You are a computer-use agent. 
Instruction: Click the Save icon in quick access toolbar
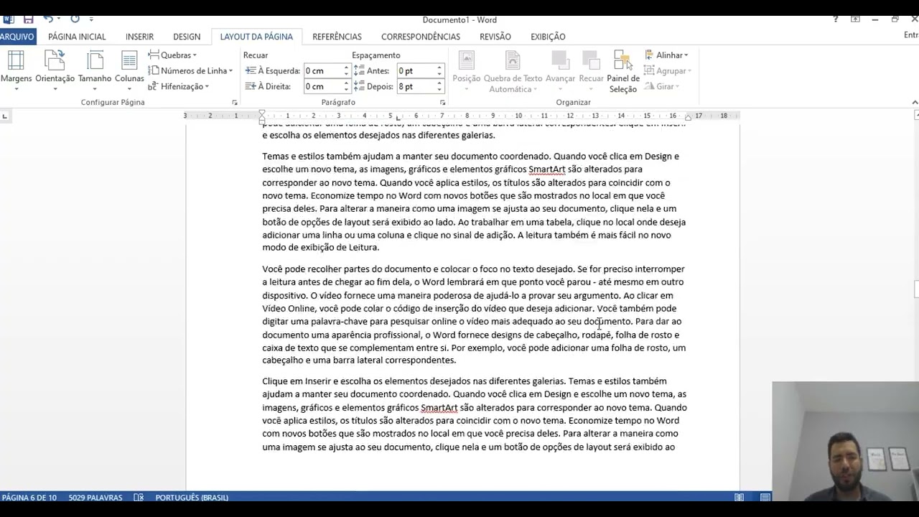click(29, 19)
